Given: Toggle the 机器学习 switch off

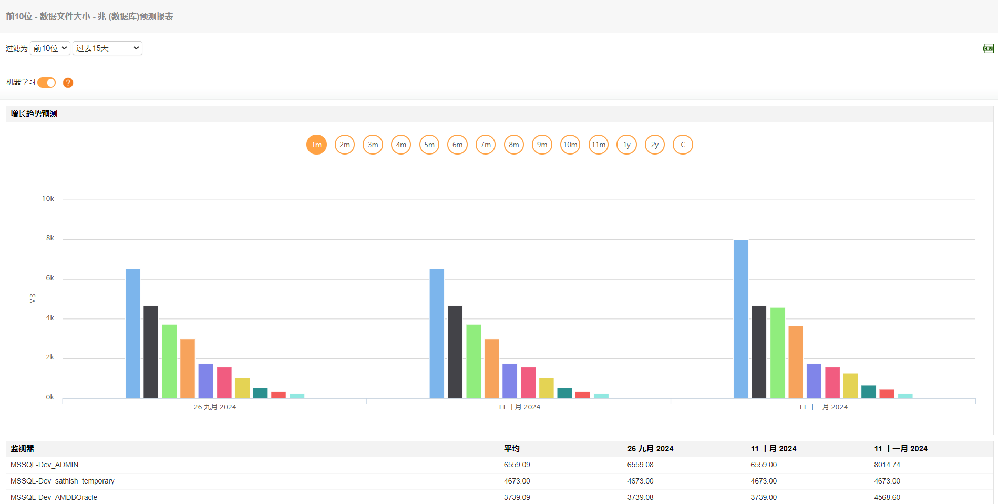Looking at the screenshot, I should [47, 83].
